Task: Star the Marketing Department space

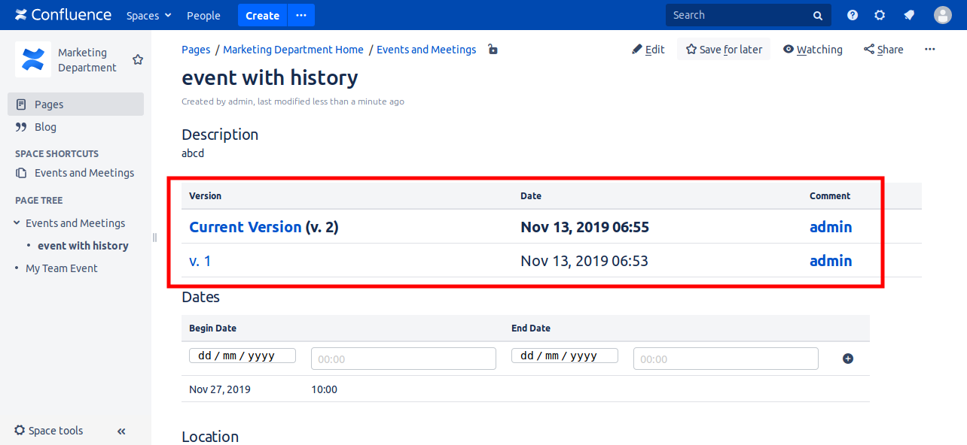Action: tap(138, 59)
